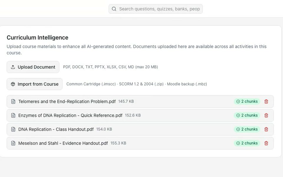
Task: Click file icon beside DNA Replication Class Handout
Action: (x=13, y=129)
